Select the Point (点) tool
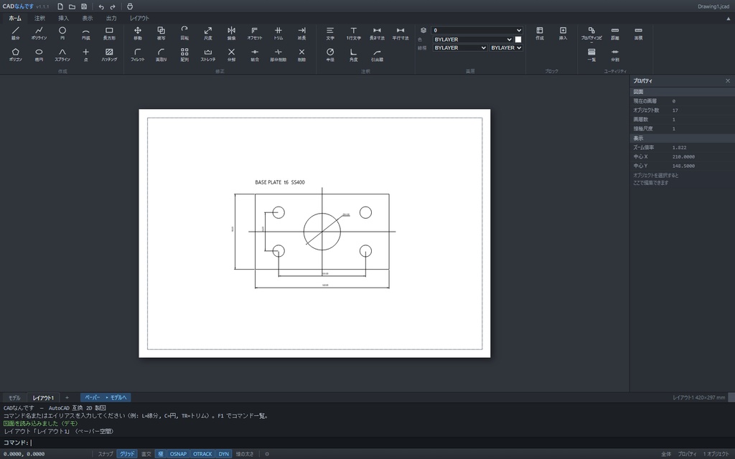Image resolution: width=735 pixels, height=459 pixels. 86,55
